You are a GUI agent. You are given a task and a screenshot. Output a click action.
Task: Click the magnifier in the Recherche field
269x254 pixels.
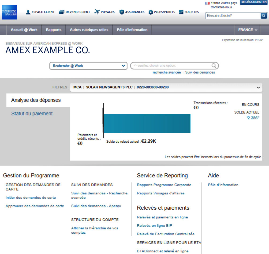[214, 66]
